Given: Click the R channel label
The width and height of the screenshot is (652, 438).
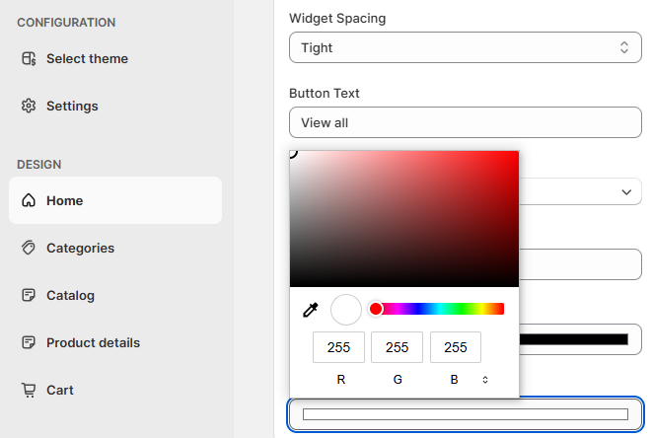Looking at the screenshot, I should click(x=340, y=380).
